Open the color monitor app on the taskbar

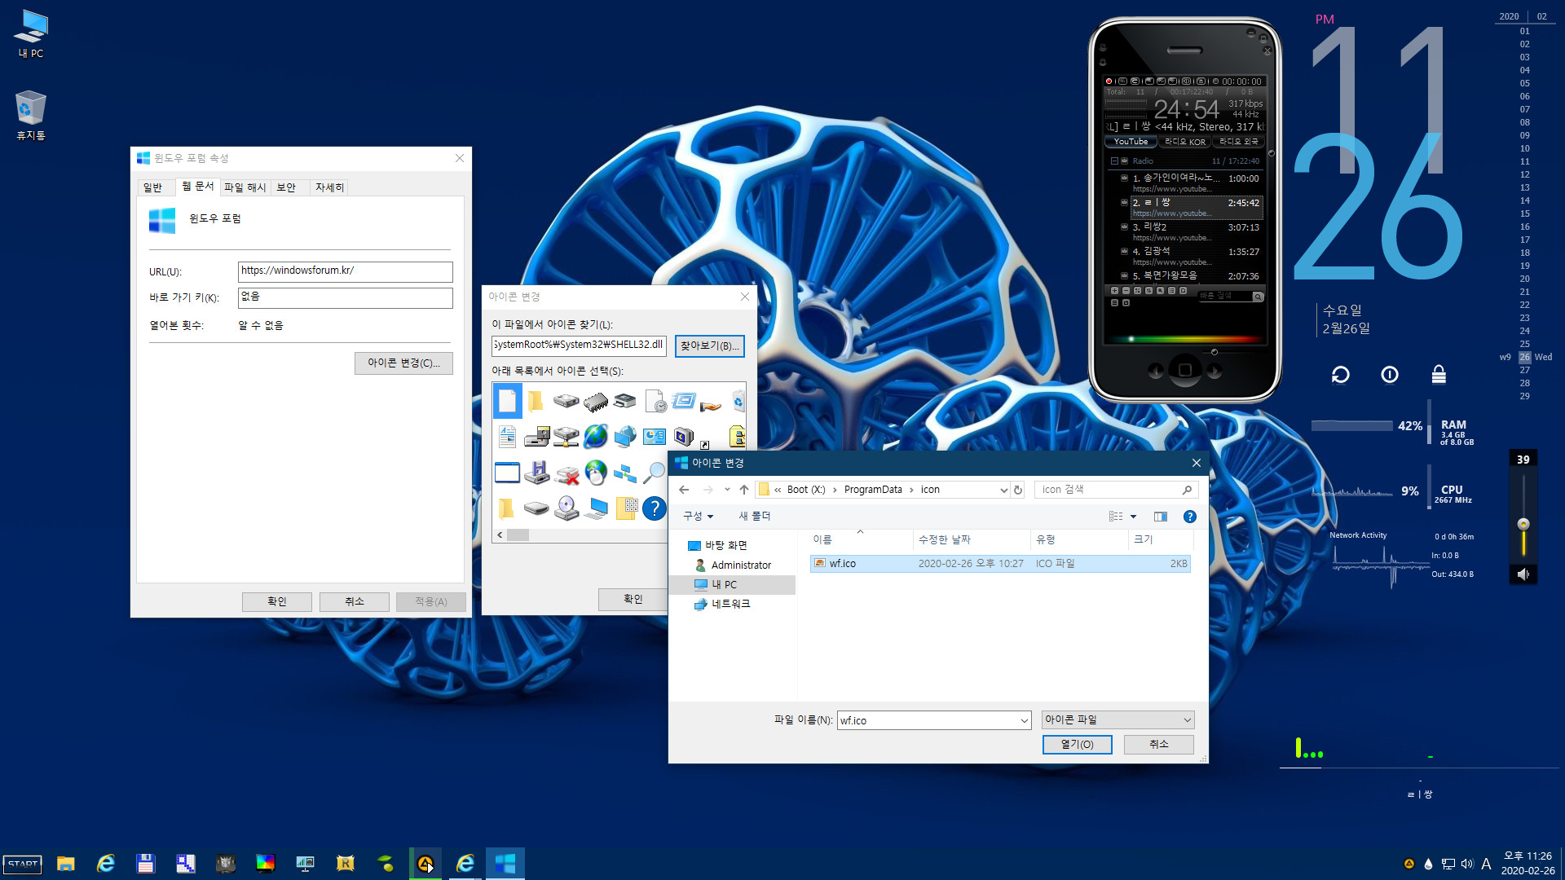[265, 864]
